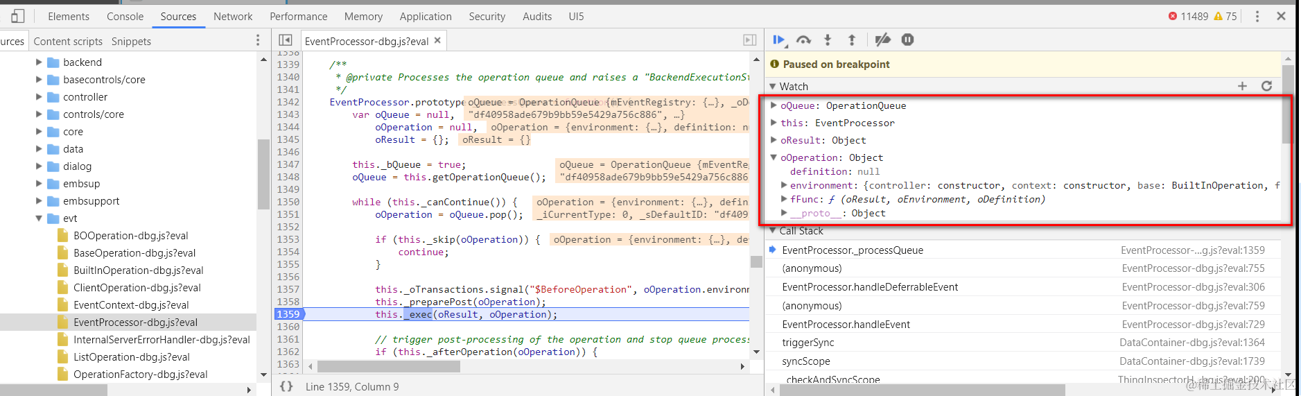Expand the backend folder

(x=40, y=62)
